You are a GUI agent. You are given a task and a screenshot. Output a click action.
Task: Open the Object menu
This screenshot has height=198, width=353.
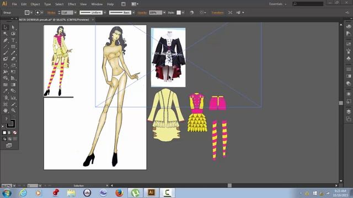tap(35, 4)
